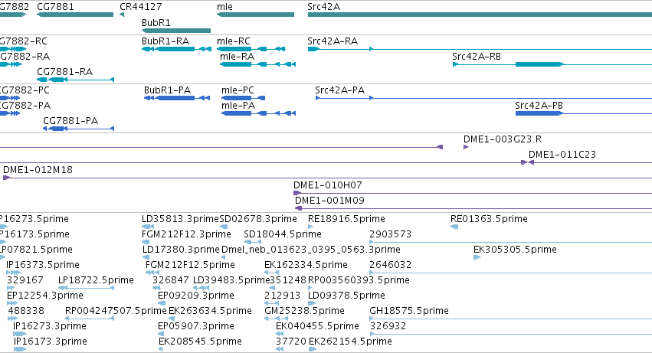Open the 329167 EST label
This screenshot has height=353, width=652.
25,281
